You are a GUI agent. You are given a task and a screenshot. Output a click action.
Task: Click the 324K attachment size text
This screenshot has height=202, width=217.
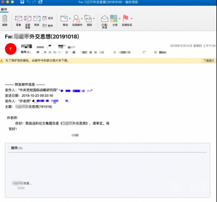21,188
